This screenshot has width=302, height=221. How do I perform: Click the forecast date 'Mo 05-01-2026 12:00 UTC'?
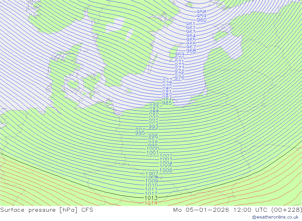tap(220, 210)
